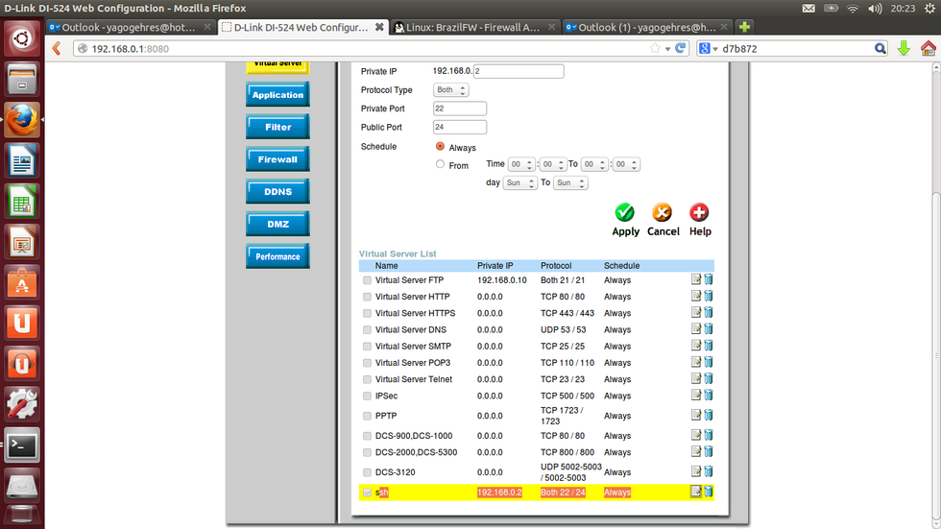
Task: Delete the Virtual Server SMTP entry
Action: 709,346
